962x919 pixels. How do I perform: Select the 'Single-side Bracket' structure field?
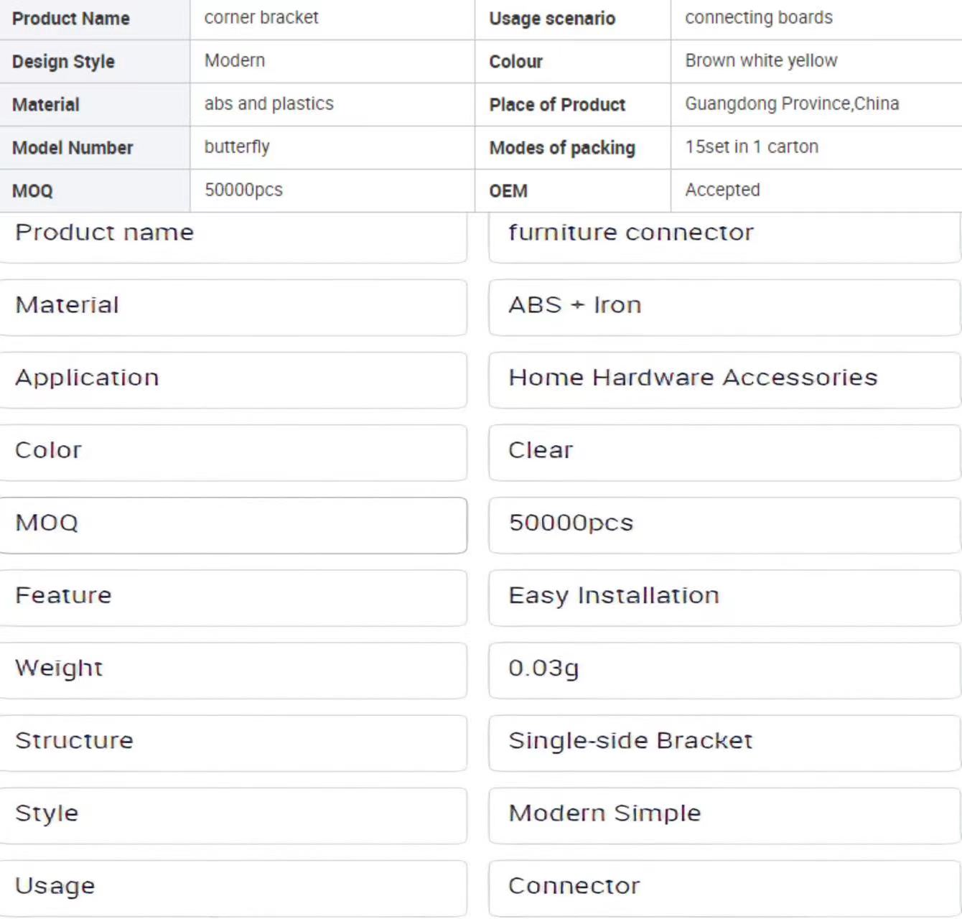coord(724,742)
